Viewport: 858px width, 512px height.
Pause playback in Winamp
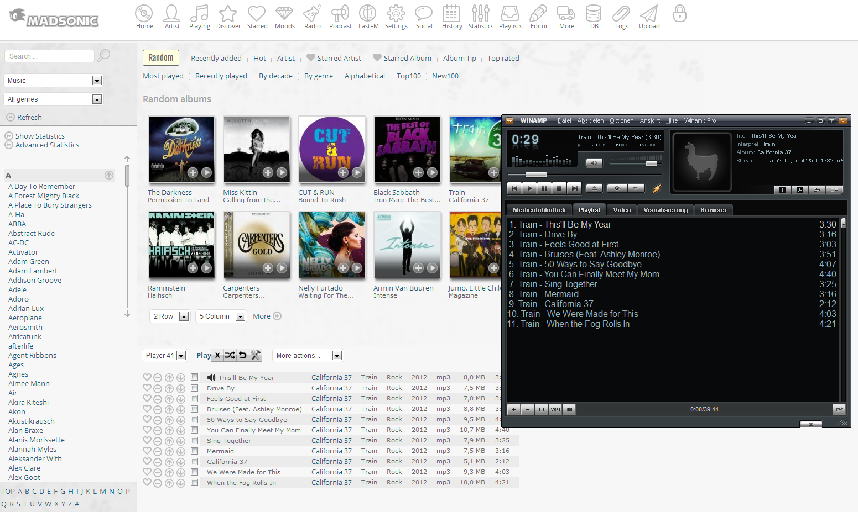coord(544,188)
